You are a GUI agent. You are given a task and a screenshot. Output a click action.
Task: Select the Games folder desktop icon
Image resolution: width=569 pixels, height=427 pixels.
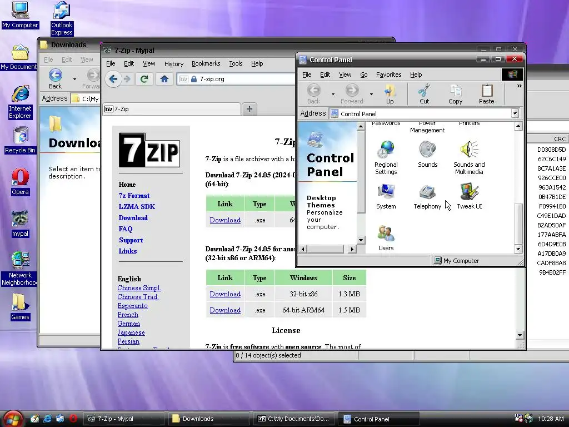coord(20,307)
